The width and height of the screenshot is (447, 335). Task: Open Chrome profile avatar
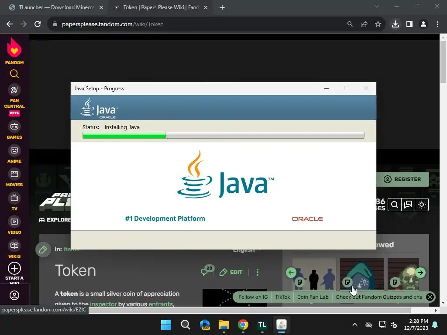coord(423,24)
